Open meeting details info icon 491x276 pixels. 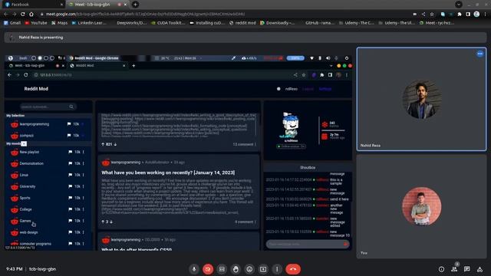click(441, 269)
